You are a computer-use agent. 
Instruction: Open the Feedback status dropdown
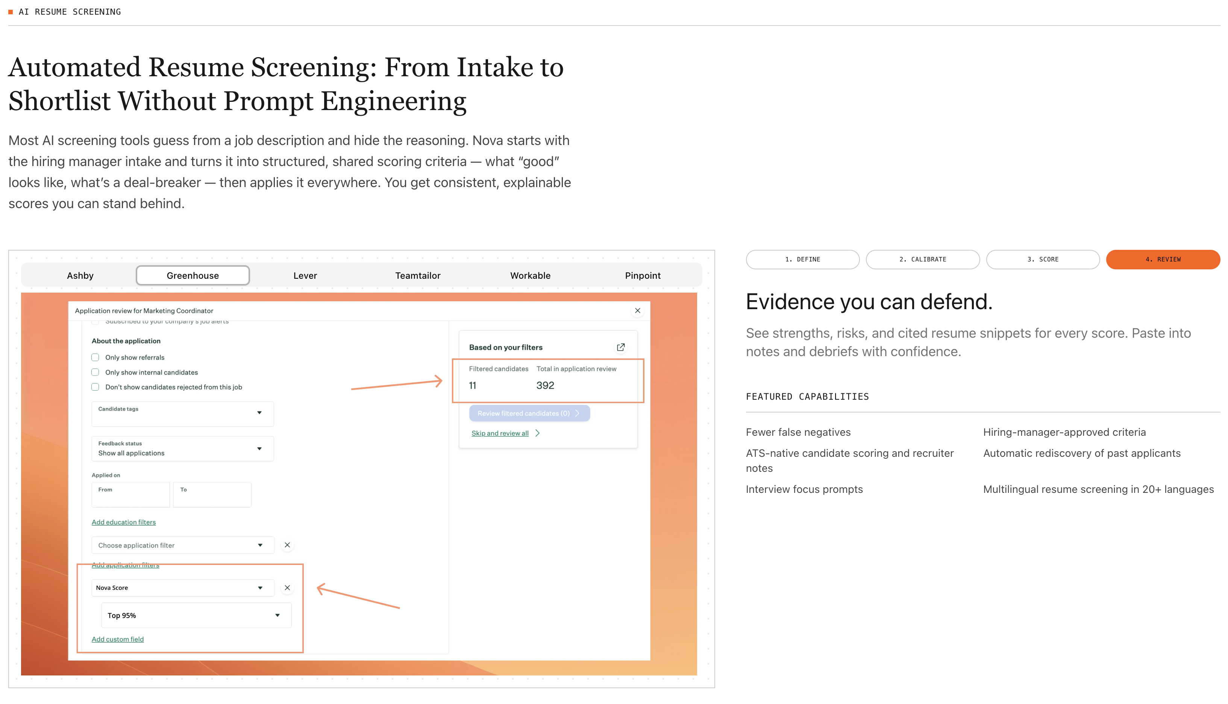pos(182,448)
